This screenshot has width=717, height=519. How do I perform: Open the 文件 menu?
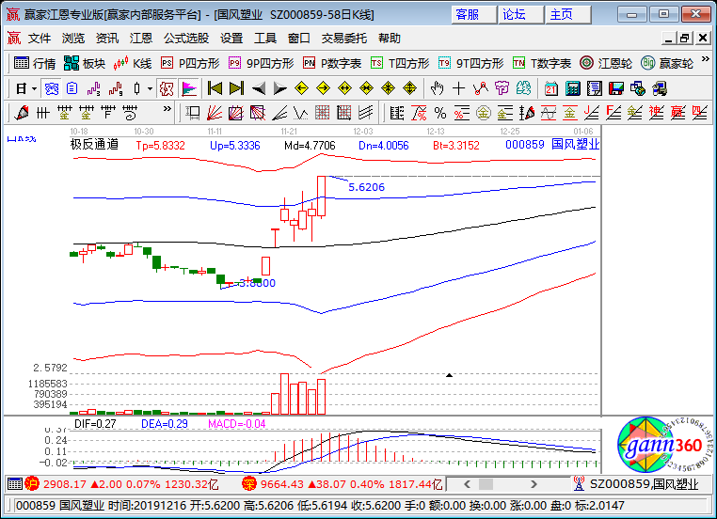40,39
